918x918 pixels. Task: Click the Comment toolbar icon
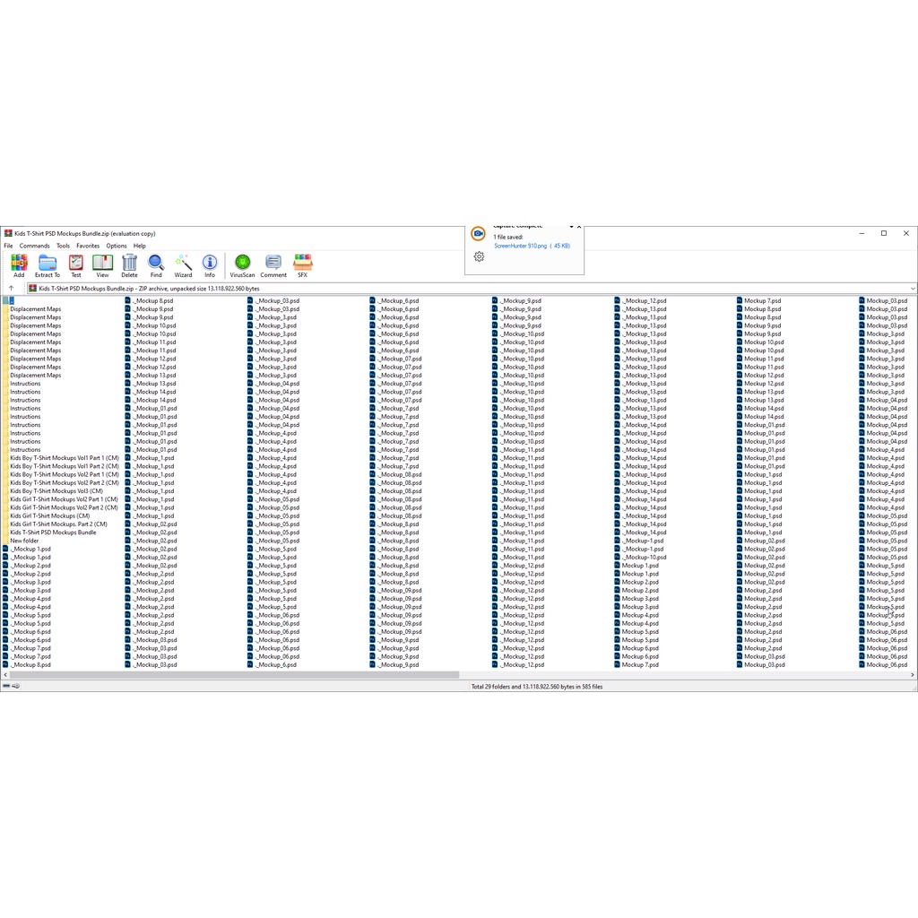point(273,264)
